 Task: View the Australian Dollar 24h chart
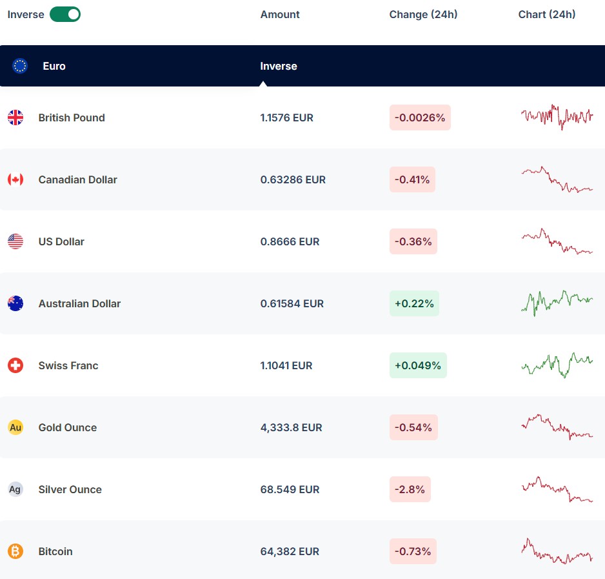[x=557, y=302]
